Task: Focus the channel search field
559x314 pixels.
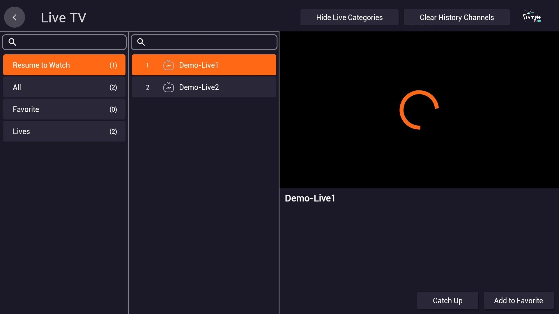Action: click(204, 42)
